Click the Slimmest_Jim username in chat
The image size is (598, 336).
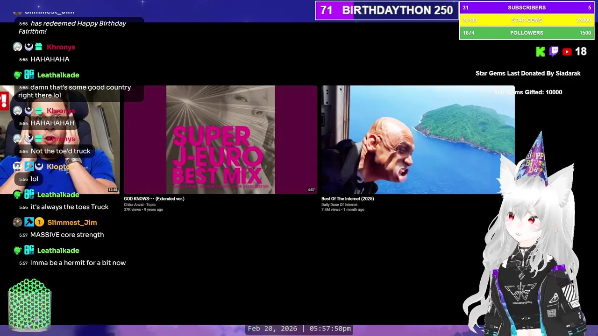[72, 223]
